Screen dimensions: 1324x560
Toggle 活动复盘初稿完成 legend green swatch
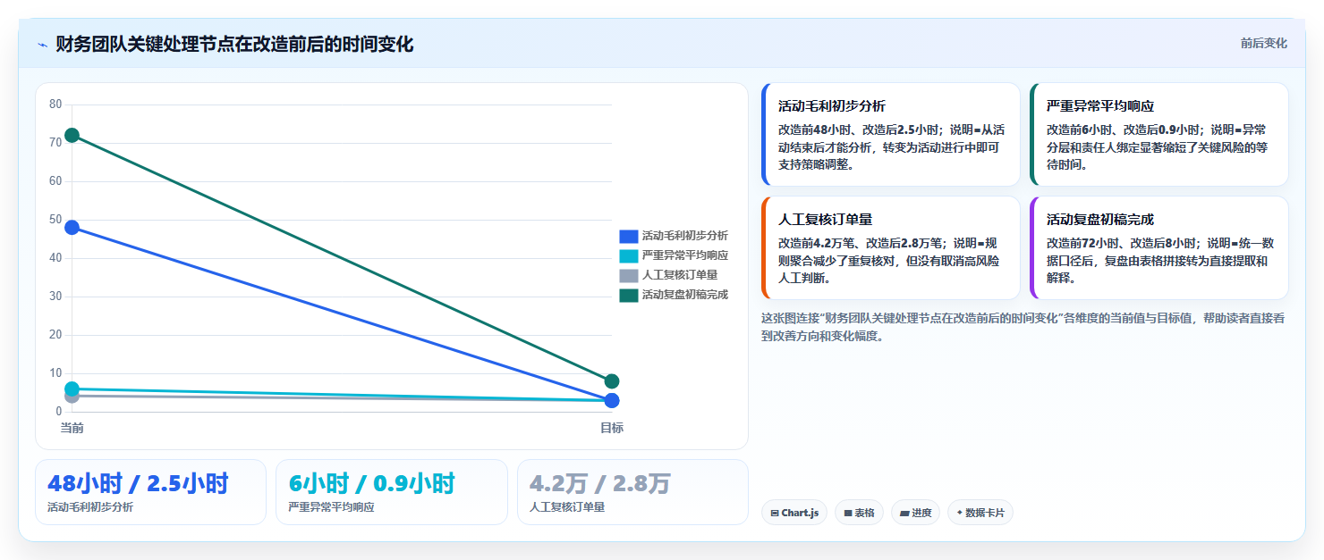(x=629, y=295)
